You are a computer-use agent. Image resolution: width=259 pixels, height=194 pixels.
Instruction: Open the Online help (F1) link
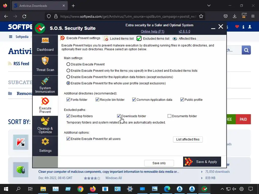coord(153,32)
